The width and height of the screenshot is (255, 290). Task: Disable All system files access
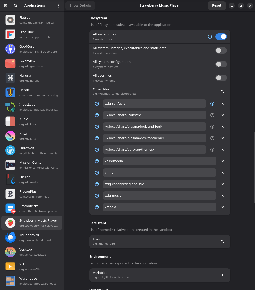(221, 37)
